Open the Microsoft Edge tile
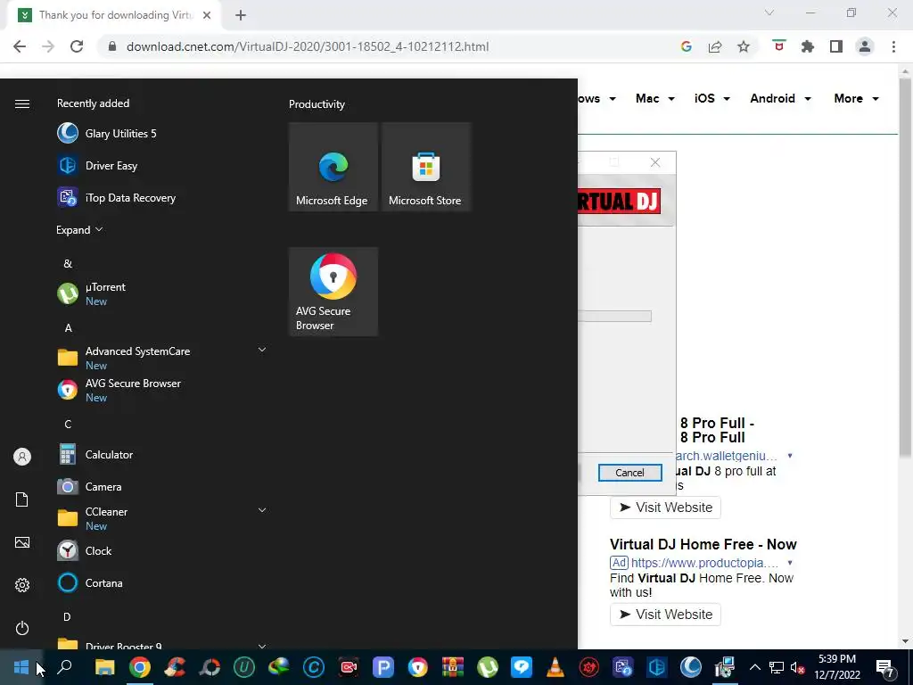 point(333,167)
